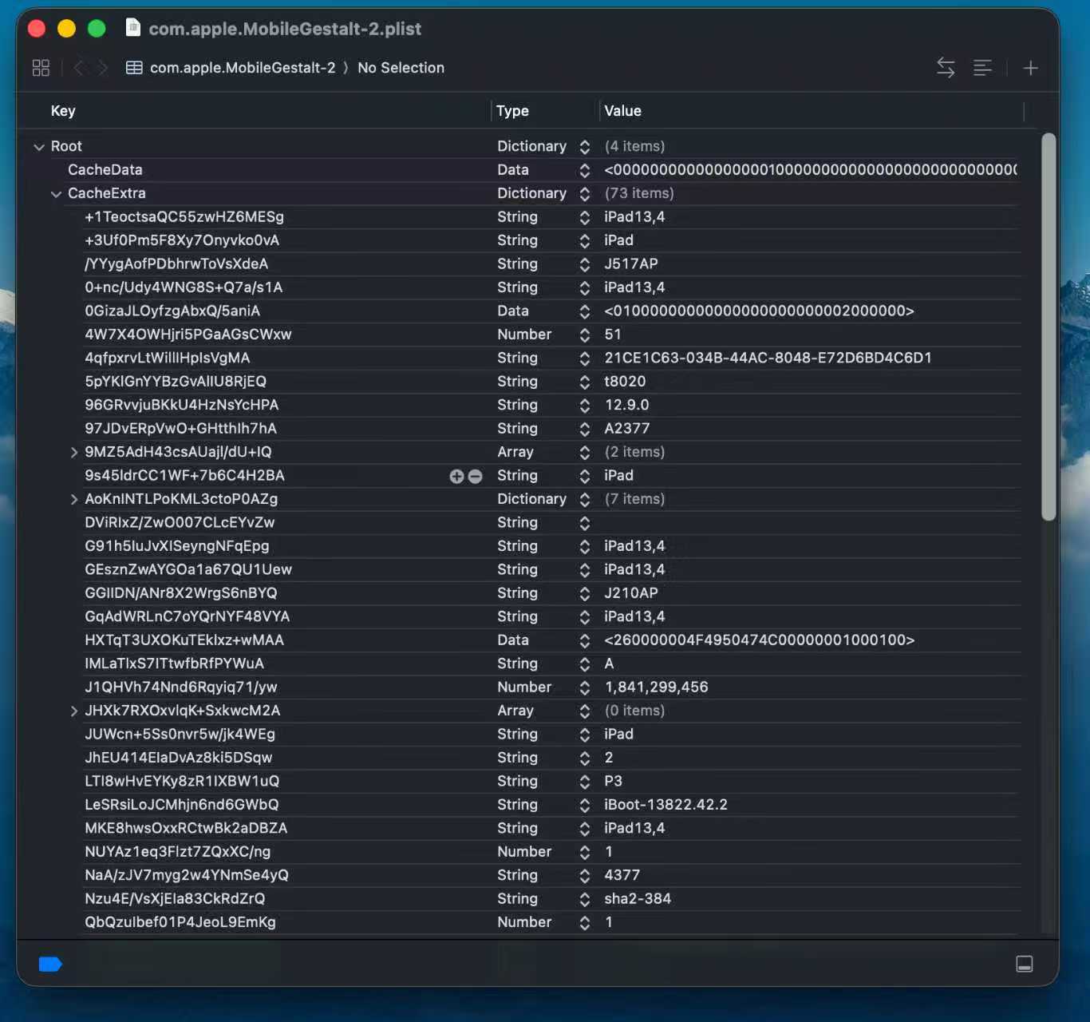Click the minus button on 9s45ldrCC1WF row

(x=476, y=476)
